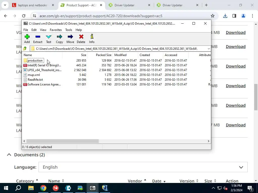This screenshot has height=193, width=258.
Task: Go back in Chrome browser
Action: coord(6,16)
